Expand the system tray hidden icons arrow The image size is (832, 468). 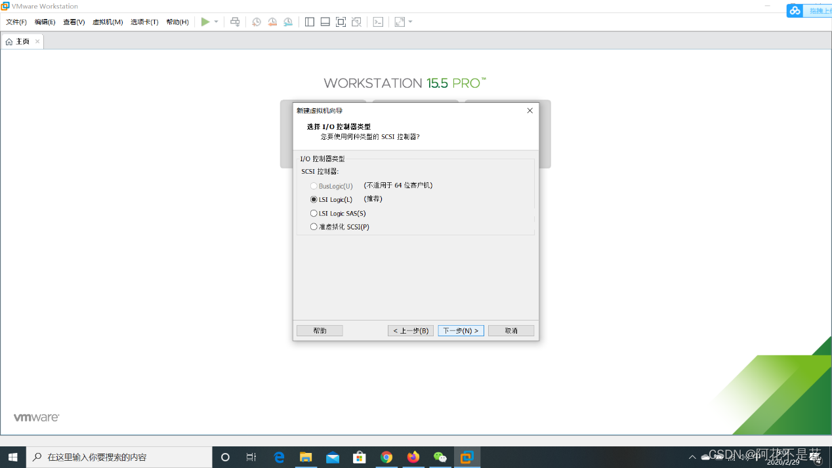[692, 457]
